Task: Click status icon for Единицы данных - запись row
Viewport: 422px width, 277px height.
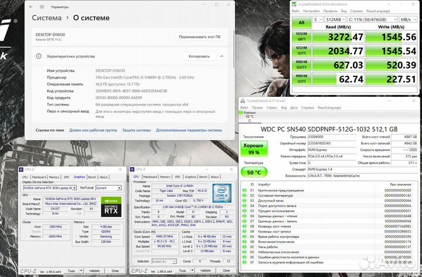Action: click(244, 221)
